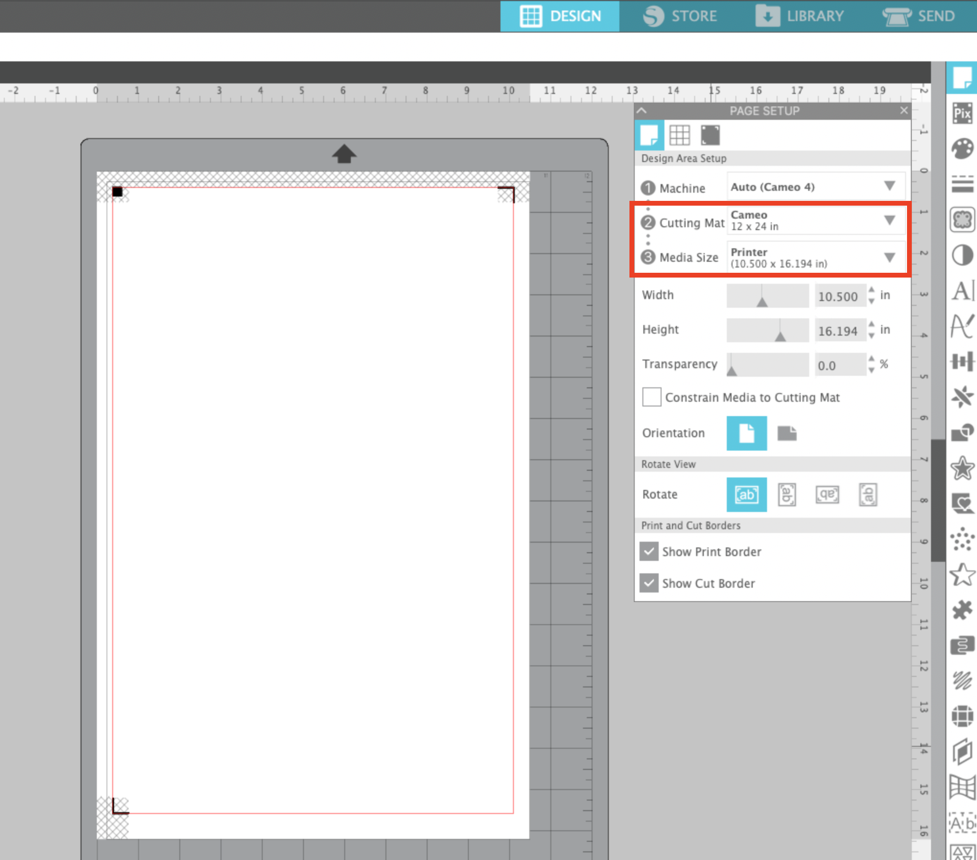
Task: Expand the Cutting Mat dropdown
Action: [x=815, y=221]
